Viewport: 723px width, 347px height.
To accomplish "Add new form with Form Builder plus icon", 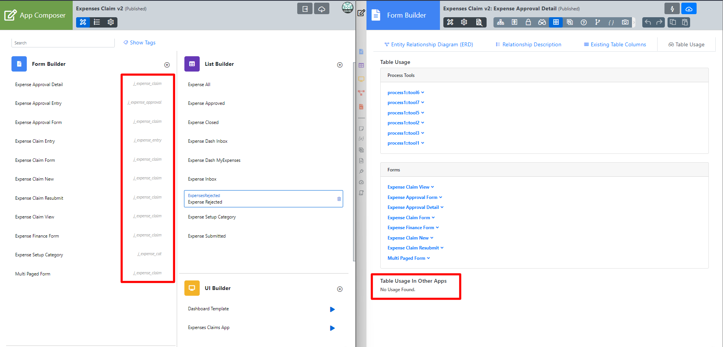I will pyautogui.click(x=167, y=65).
